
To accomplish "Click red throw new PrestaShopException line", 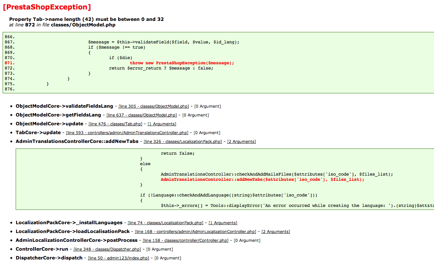I will pos(182,63).
